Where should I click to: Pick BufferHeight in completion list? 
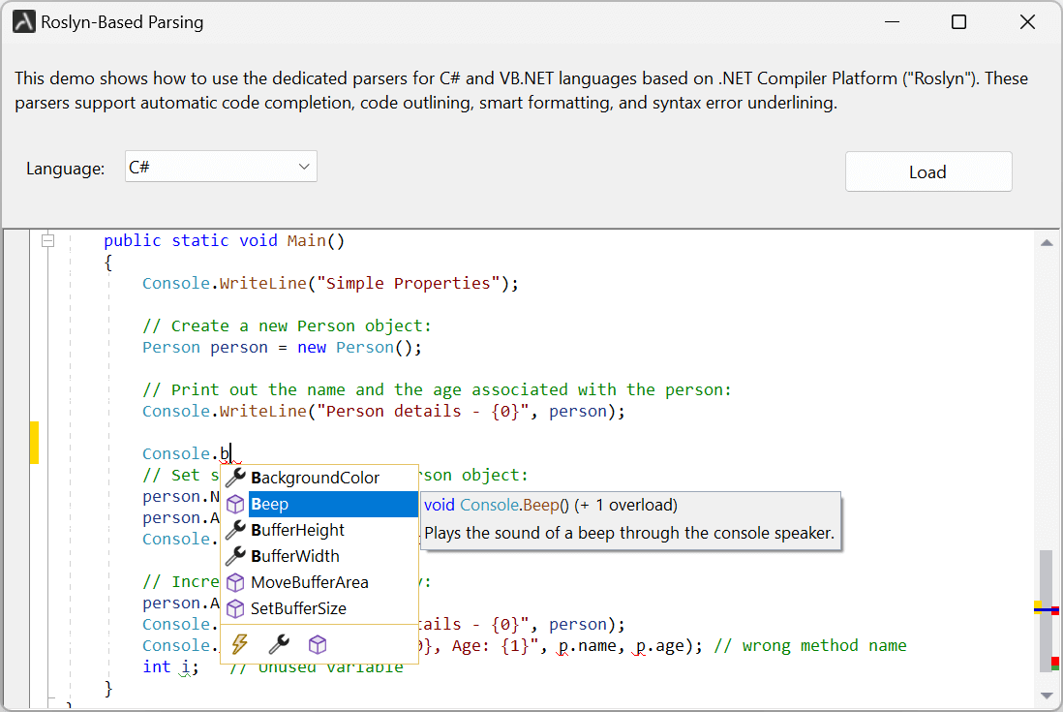320,530
